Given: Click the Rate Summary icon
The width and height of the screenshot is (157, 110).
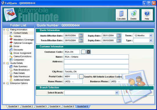Looking at the screenshot, I should (x=11, y=66).
